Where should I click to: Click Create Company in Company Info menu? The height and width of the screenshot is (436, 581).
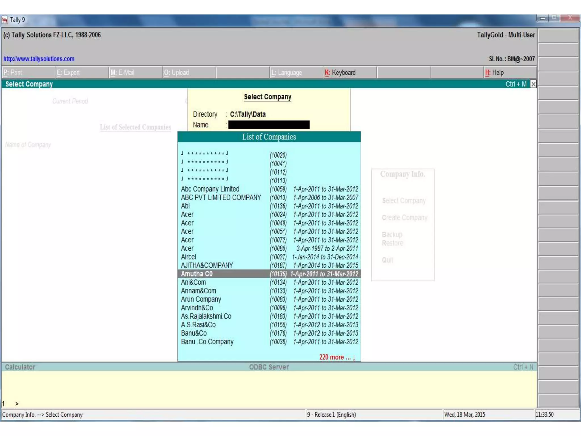coord(404,218)
